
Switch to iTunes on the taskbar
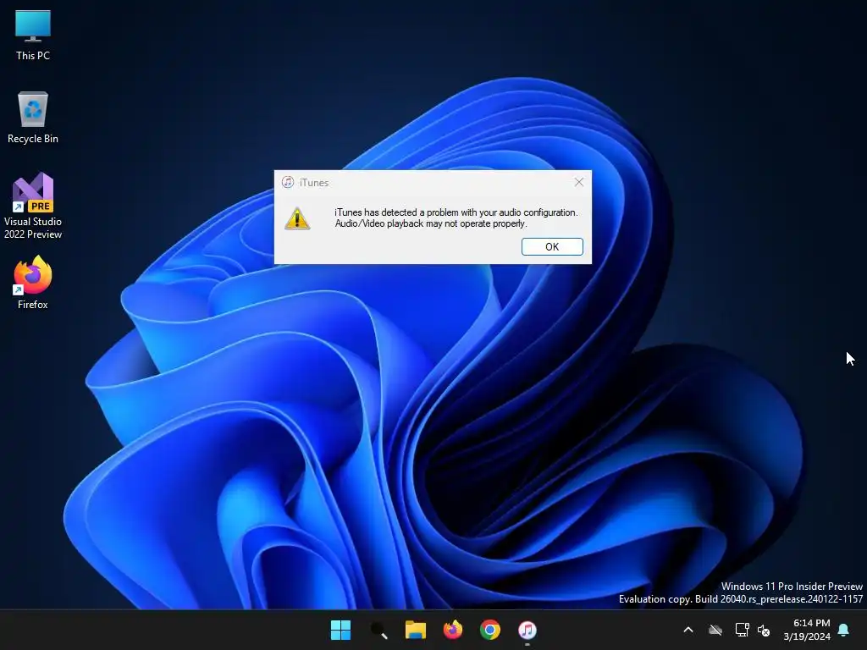(527, 630)
